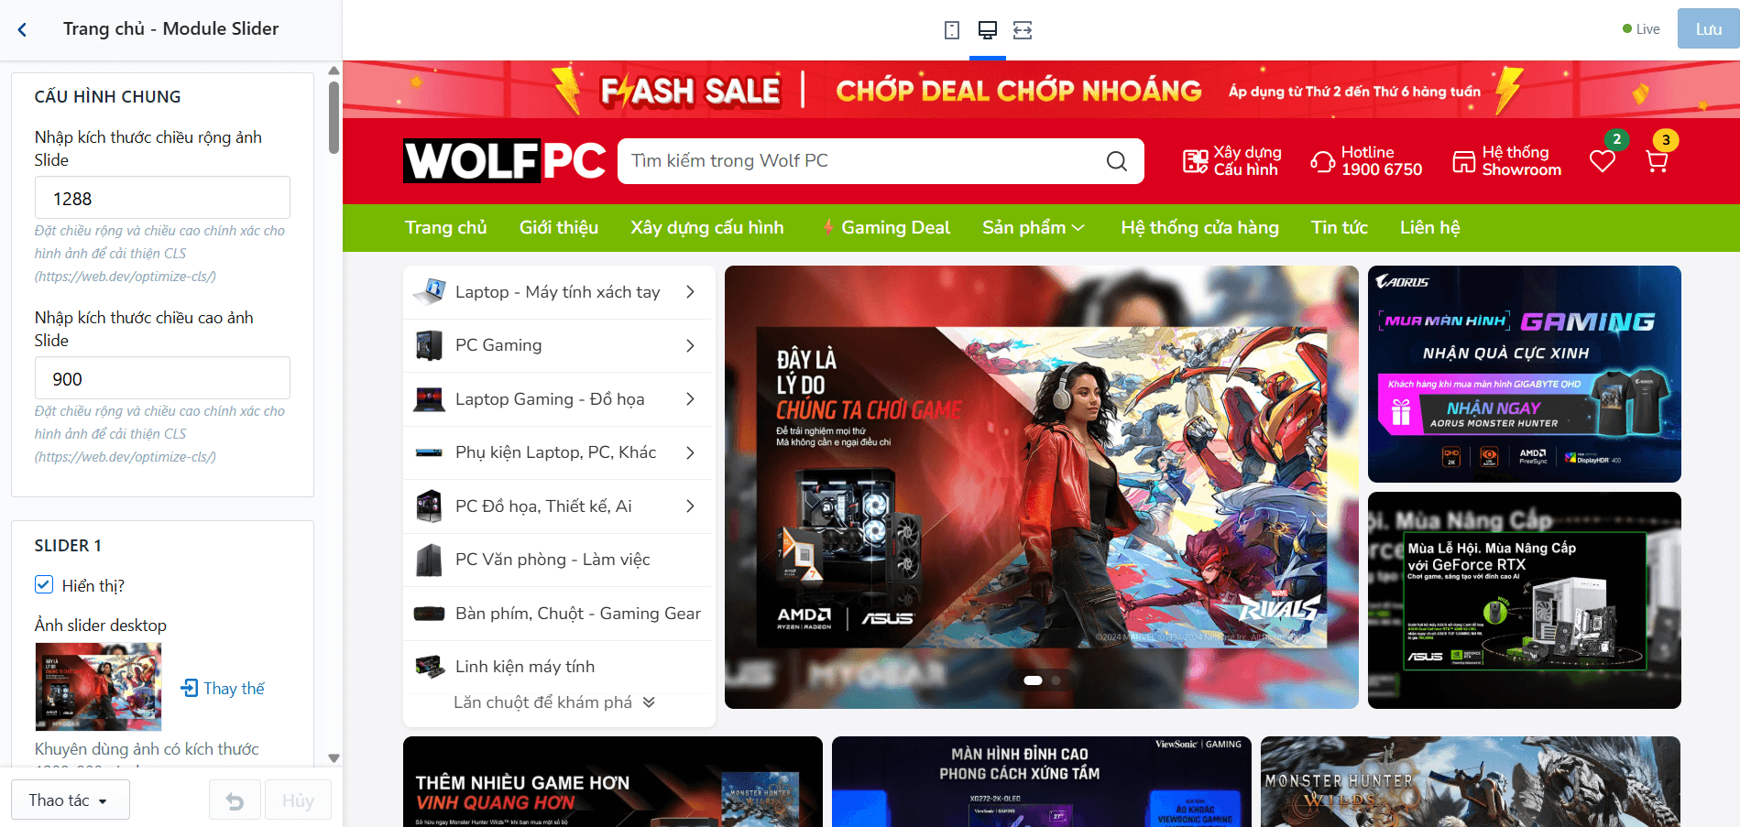Click the WOLF PC logo
Image resolution: width=1740 pixels, height=827 pixels.
(x=504, y=161)
